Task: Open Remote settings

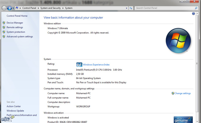Action: (15, 27)
